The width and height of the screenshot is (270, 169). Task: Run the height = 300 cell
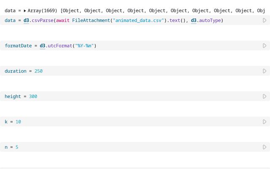(265, 96)
